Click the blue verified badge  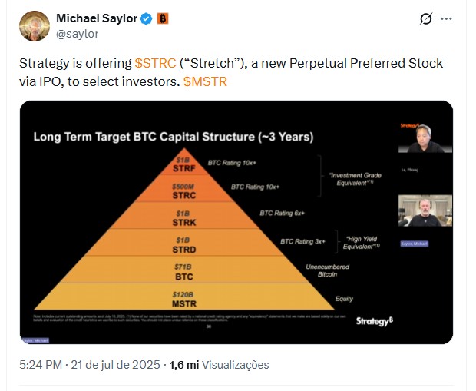pyautogui.click(x=147, y=19)
